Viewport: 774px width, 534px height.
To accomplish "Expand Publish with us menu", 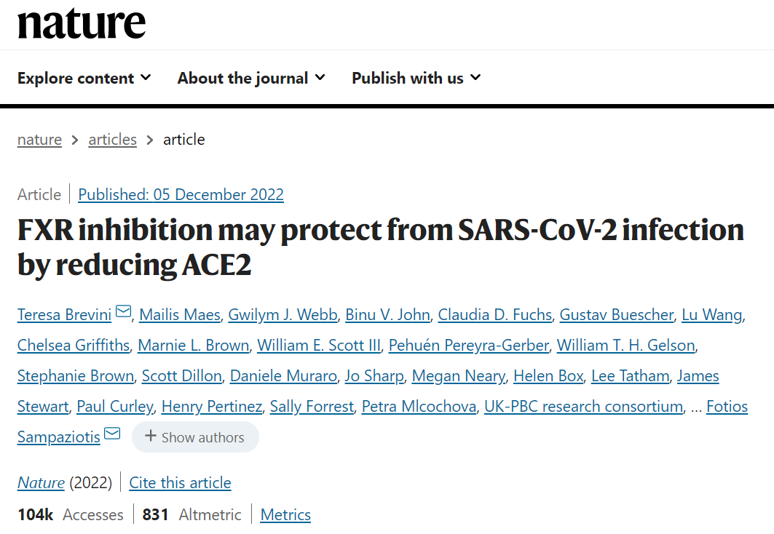I will 416,78.
